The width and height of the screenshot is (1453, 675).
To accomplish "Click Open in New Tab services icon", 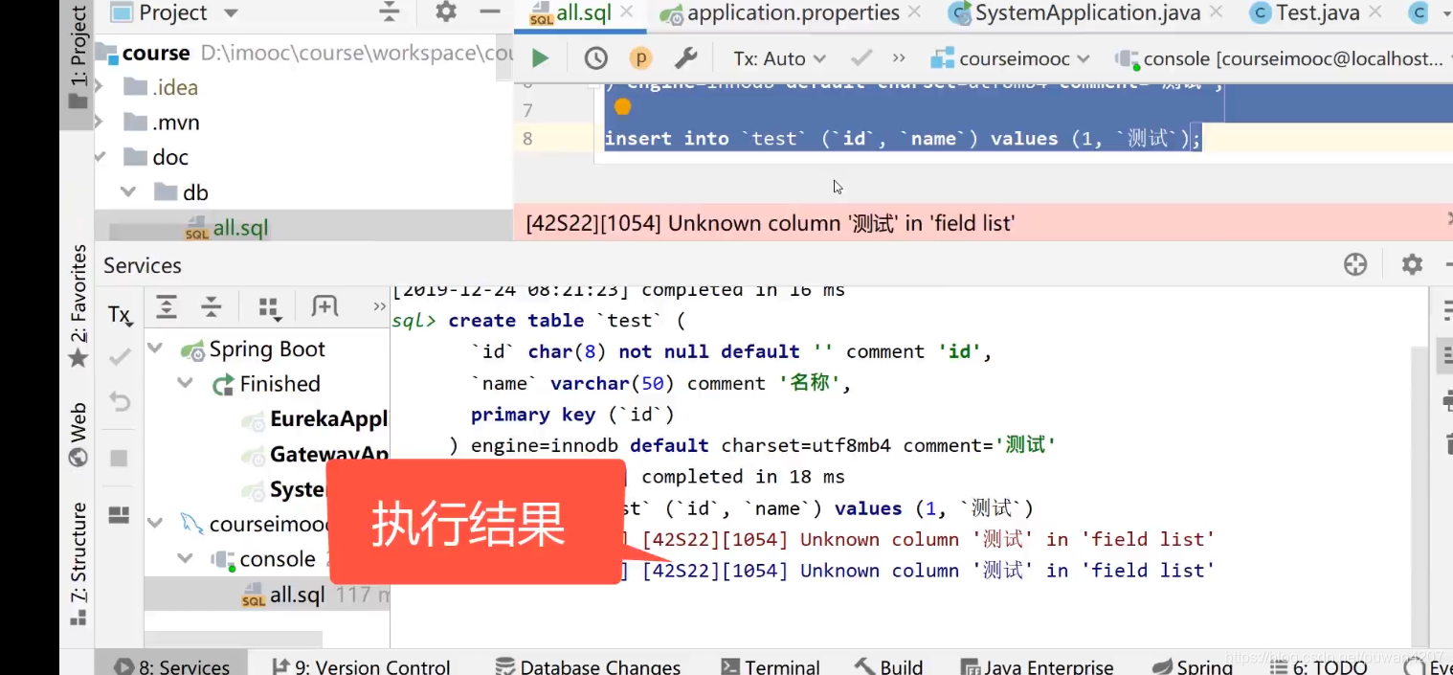I will pyautogui.click(x=324, y=306).
